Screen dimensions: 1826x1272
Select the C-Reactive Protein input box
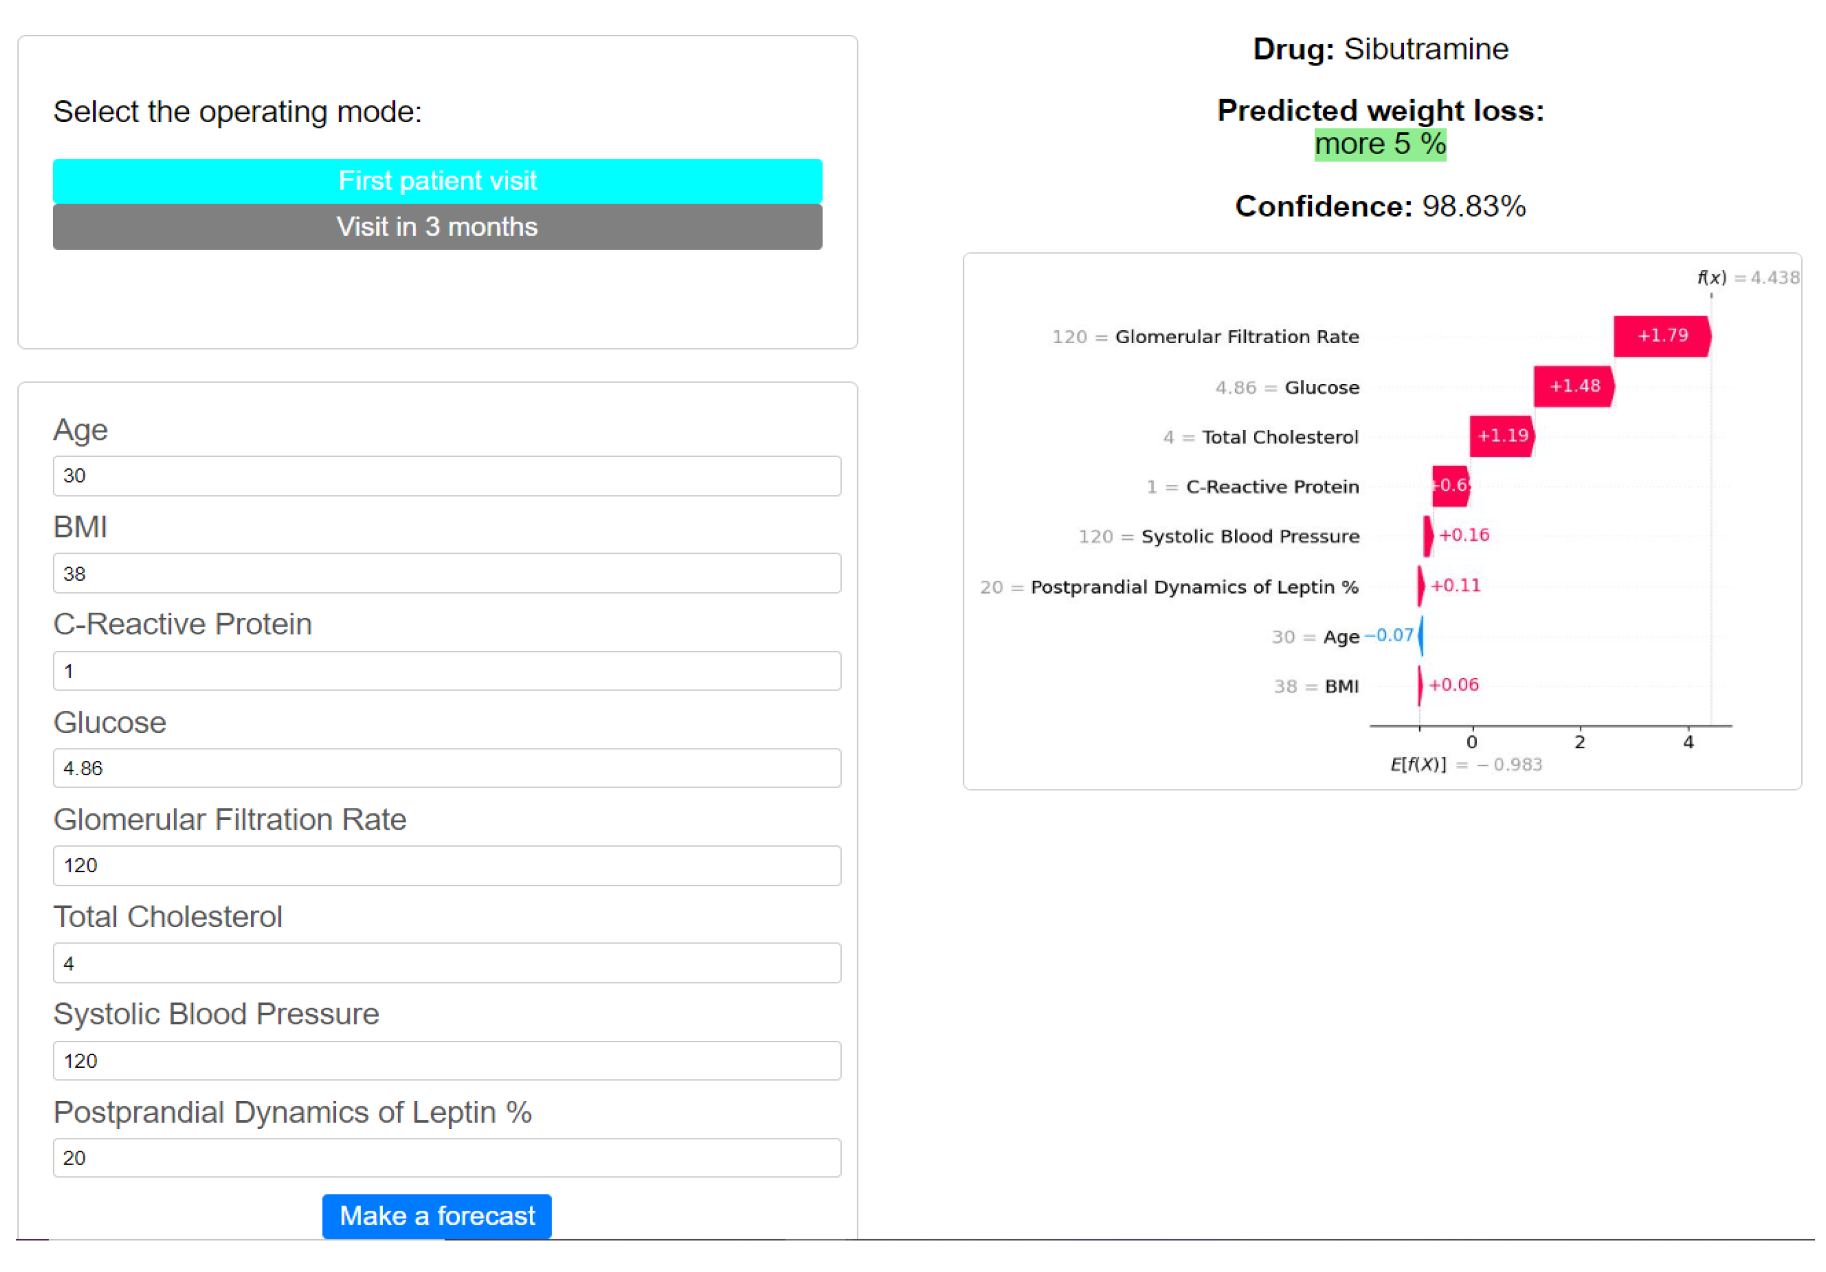click(446, 671)
